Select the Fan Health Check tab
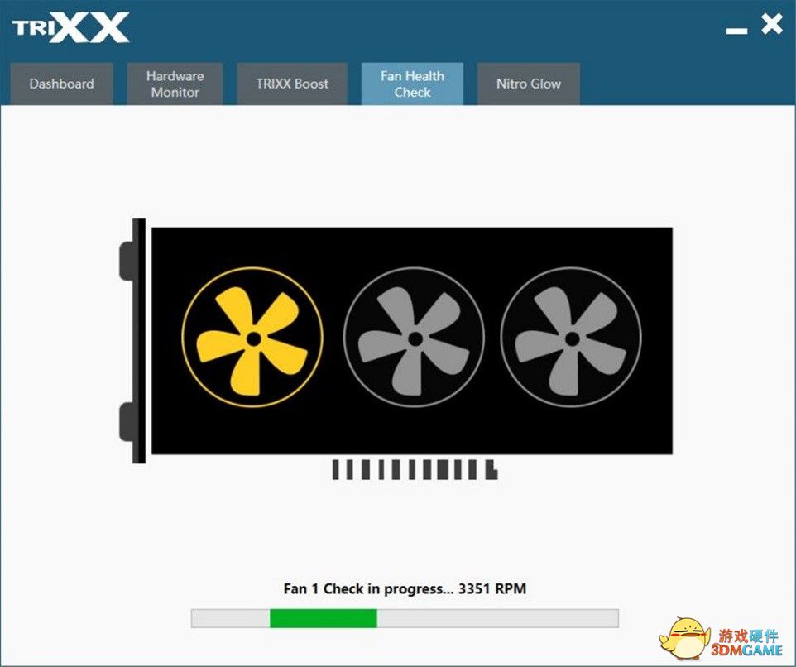Viewport: 796px width, 667px height. tap(412, 84)
